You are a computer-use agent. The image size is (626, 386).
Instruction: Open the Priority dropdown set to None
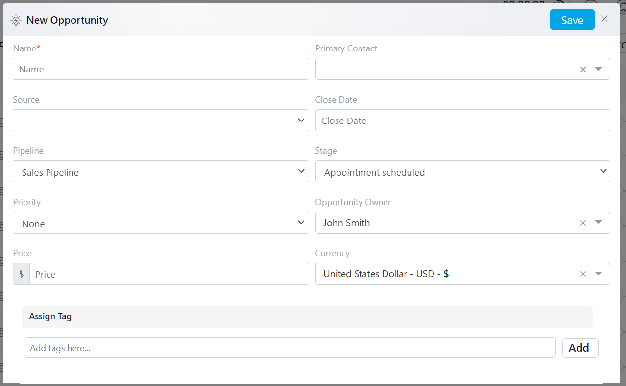tap(160, 223)
